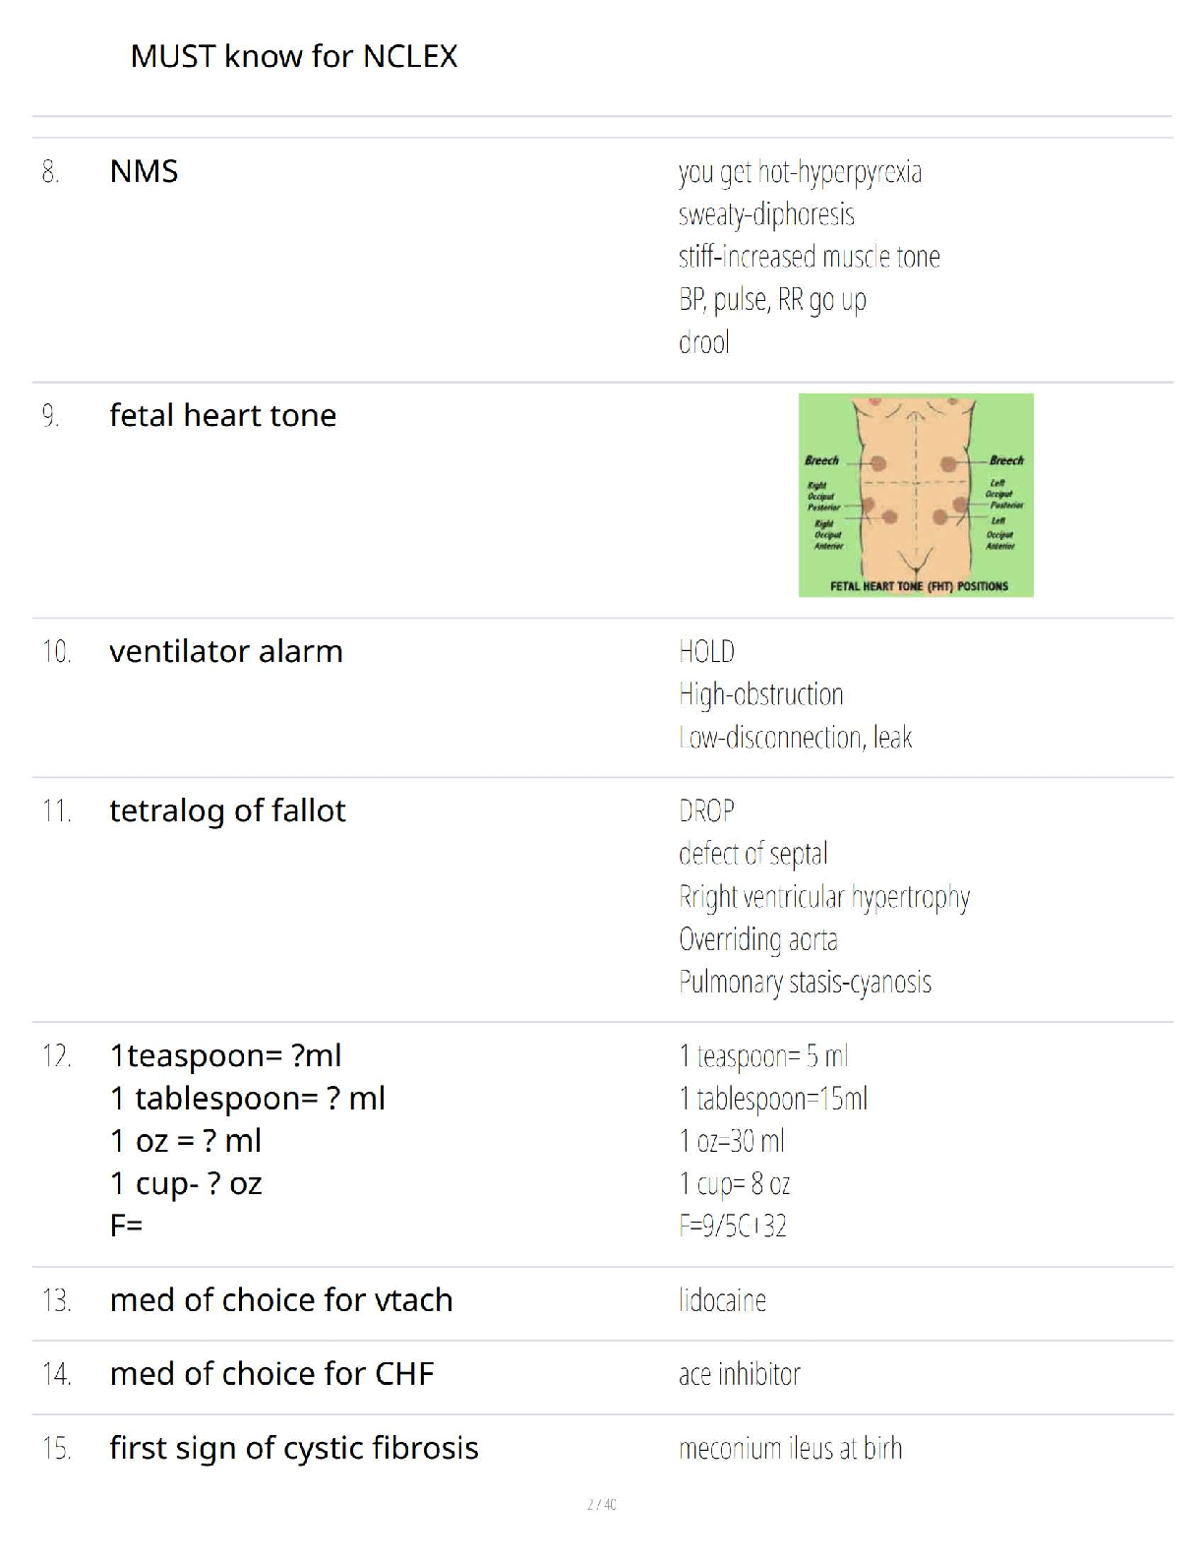This screenshot has height=1558, width=1204.
Task: Select the "NMS" term in row 8
Action: 144,171
